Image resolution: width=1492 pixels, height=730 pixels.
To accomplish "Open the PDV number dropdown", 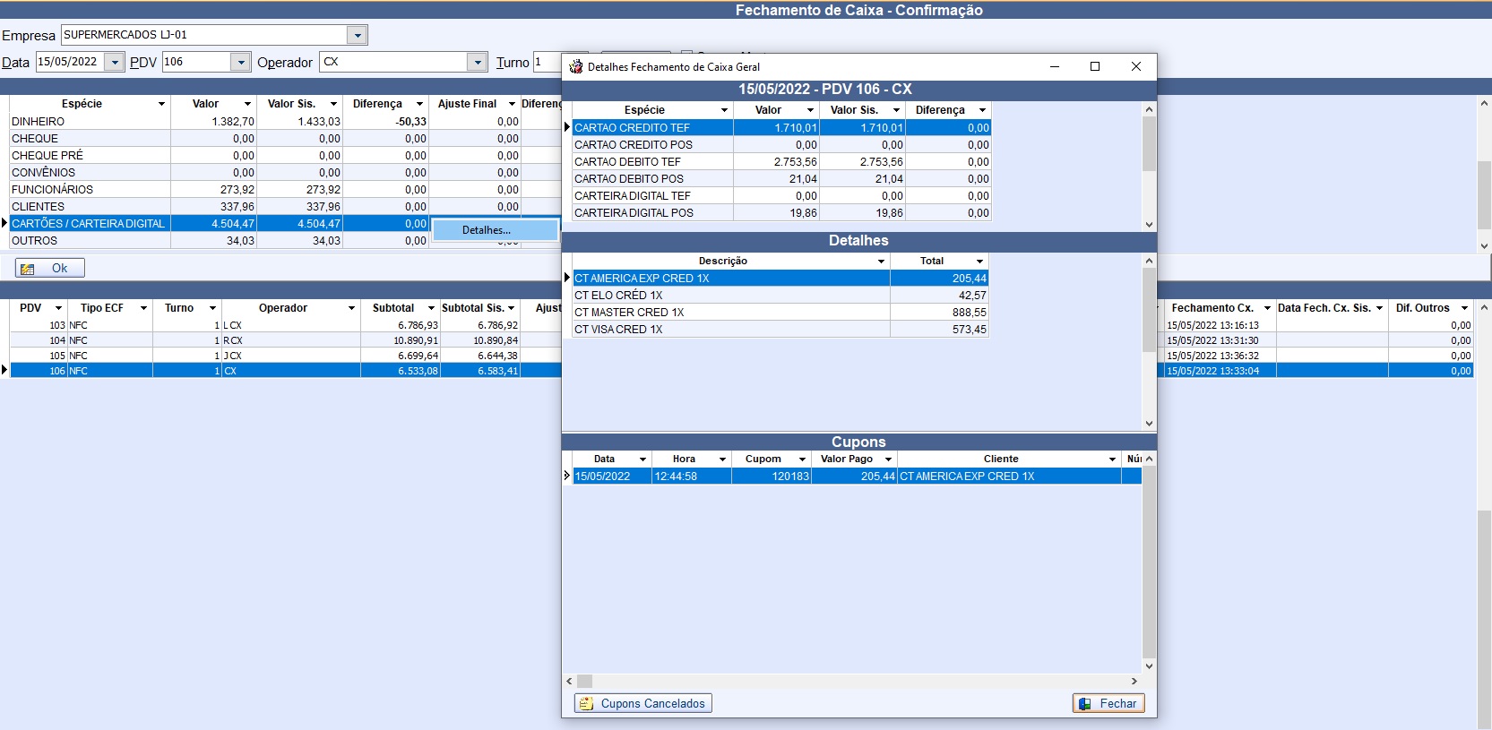I will [x=240, y=62].
